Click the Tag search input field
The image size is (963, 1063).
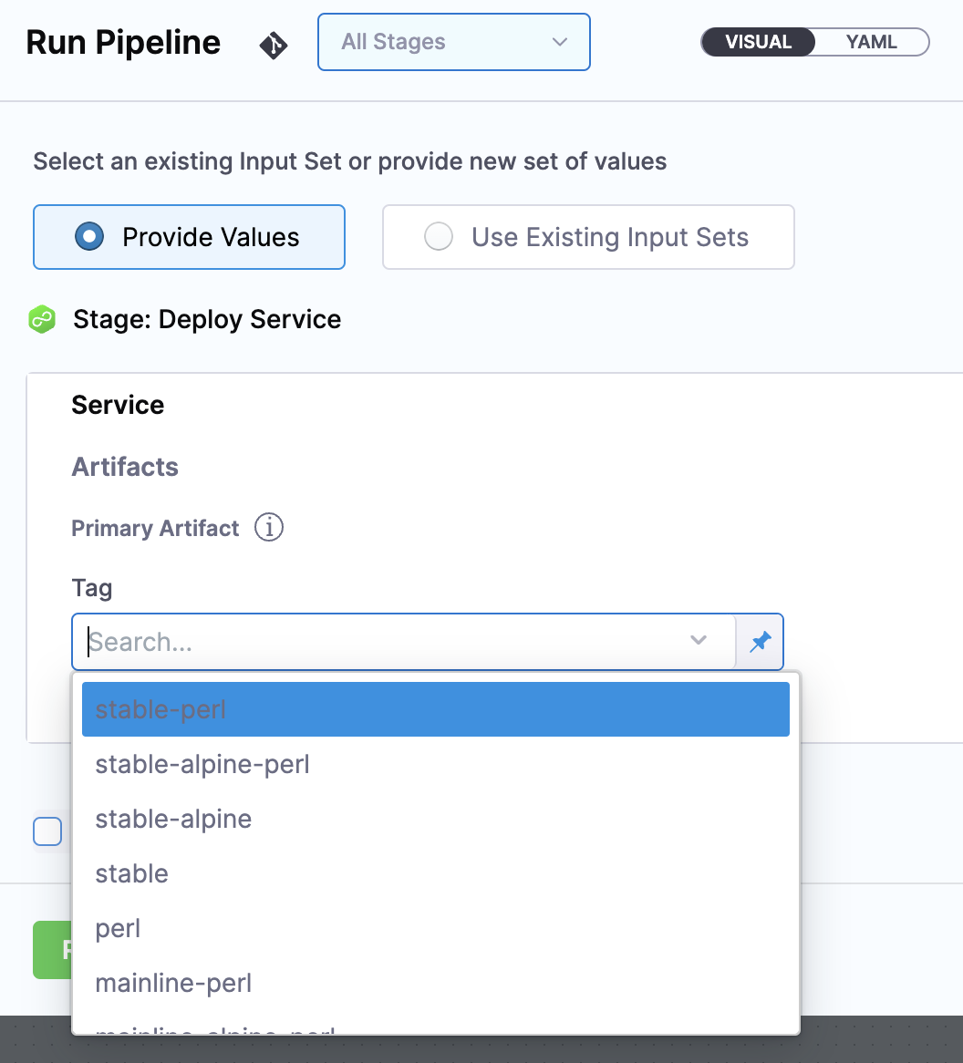tap(383, 642)
